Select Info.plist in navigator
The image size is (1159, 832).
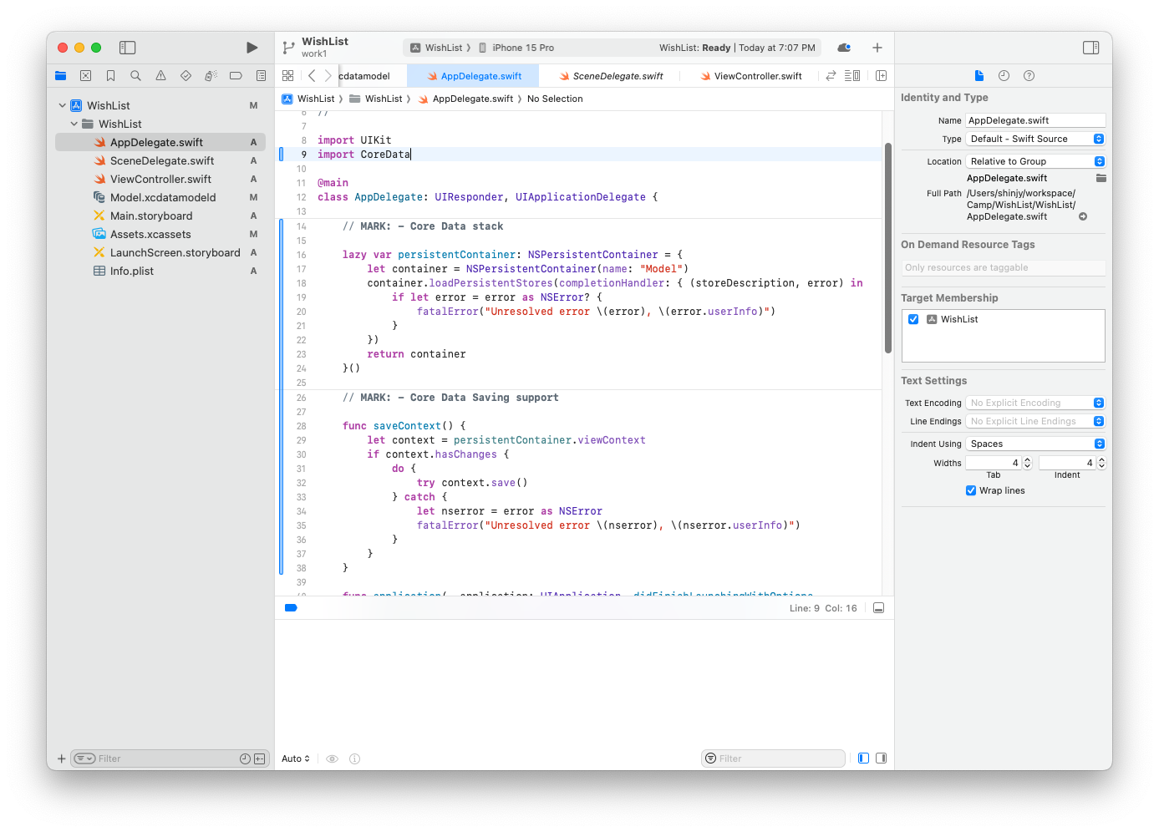(160, 271)
